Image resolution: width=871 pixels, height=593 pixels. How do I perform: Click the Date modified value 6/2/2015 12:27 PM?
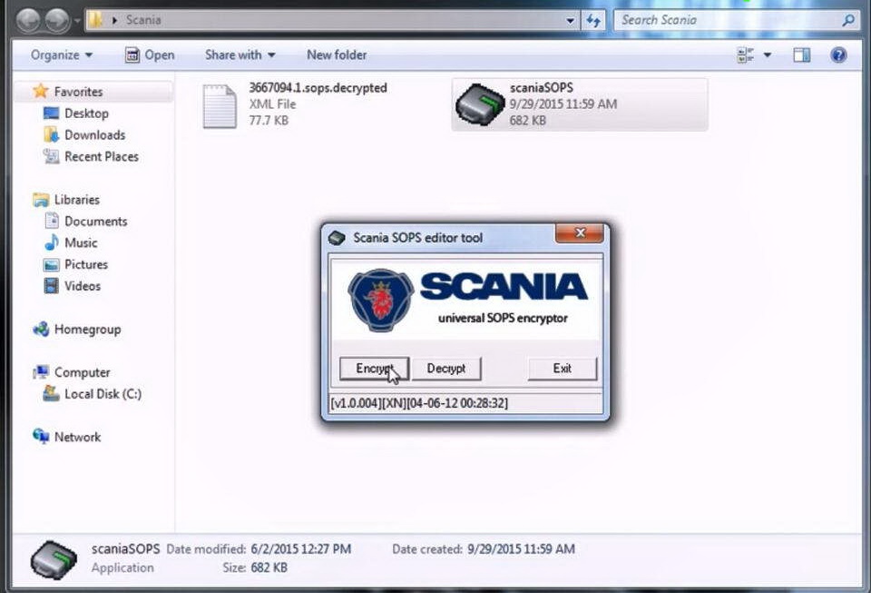pyautogui.click(x=300, y=549)
